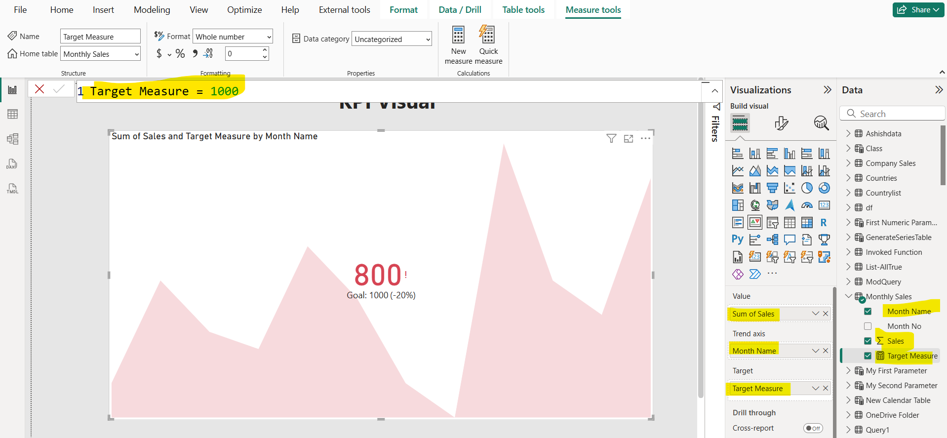Open the Modeling ribbon tab
The width and height of the screenshot is (947, 438).
[152, 10]
